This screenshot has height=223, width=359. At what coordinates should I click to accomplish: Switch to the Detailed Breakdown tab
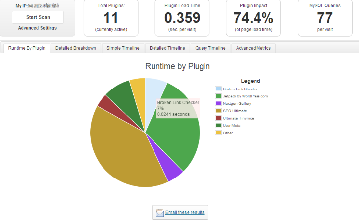point(76,48)
